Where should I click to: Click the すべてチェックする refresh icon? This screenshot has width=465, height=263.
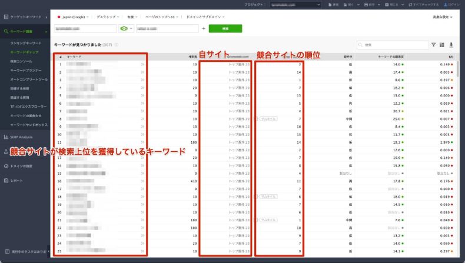[410, 5]
